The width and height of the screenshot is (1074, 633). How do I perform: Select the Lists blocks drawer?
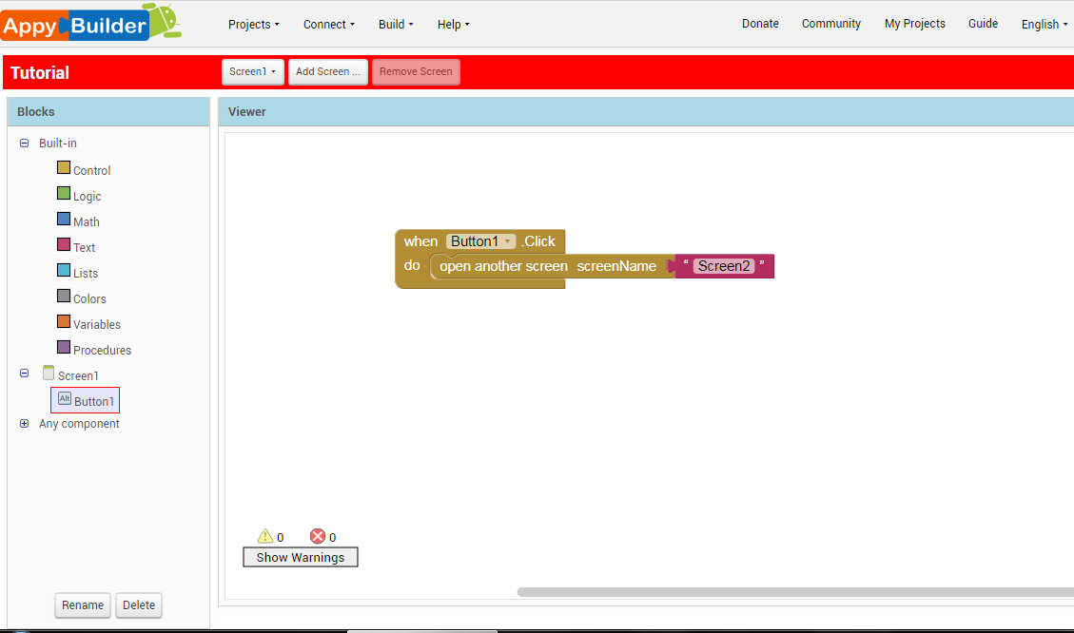tap(85, 273)
